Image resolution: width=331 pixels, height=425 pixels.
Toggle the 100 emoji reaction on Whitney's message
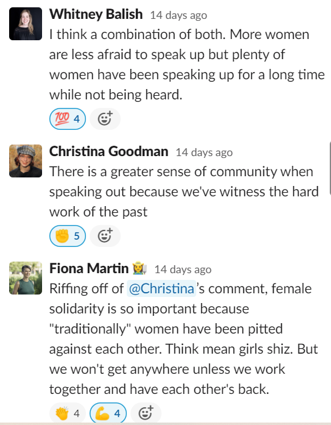[x=68, y=119]
